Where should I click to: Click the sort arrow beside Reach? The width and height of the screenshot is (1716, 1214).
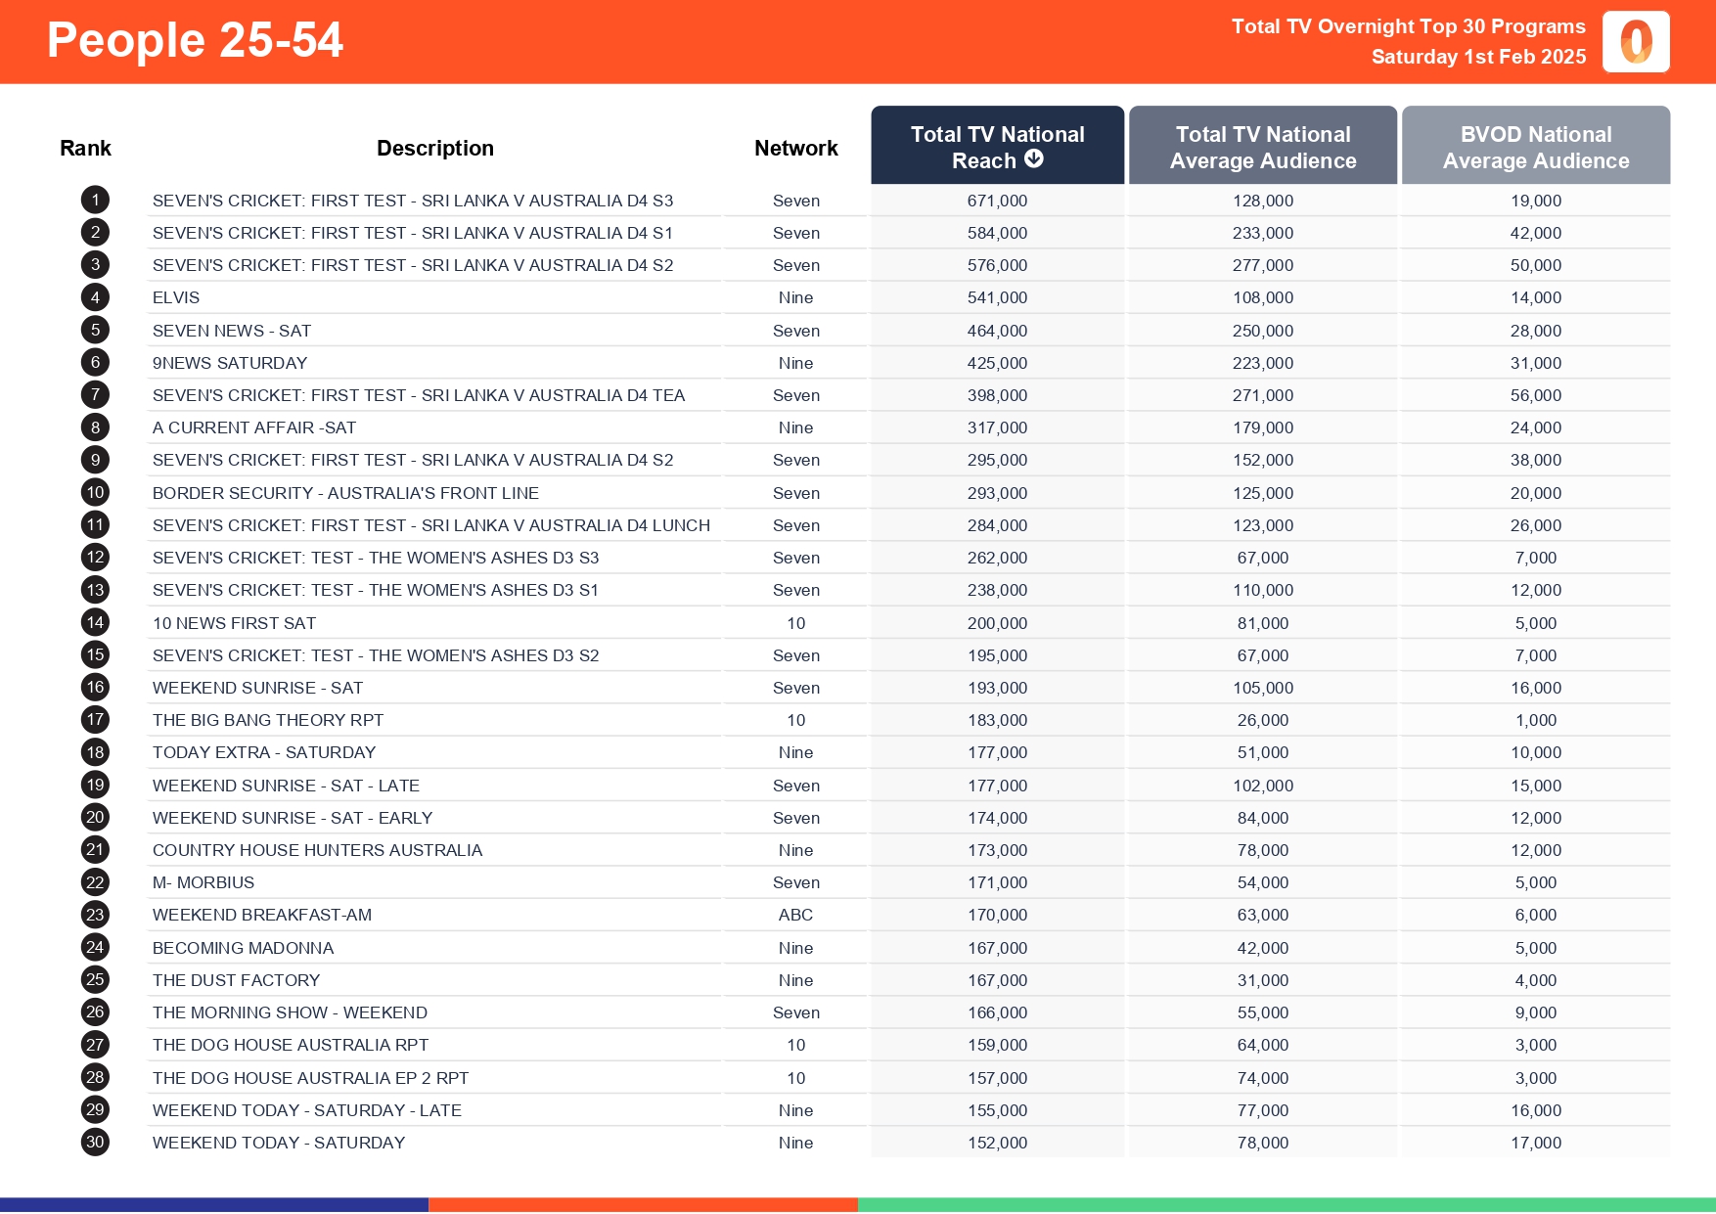click(1034, 159)
